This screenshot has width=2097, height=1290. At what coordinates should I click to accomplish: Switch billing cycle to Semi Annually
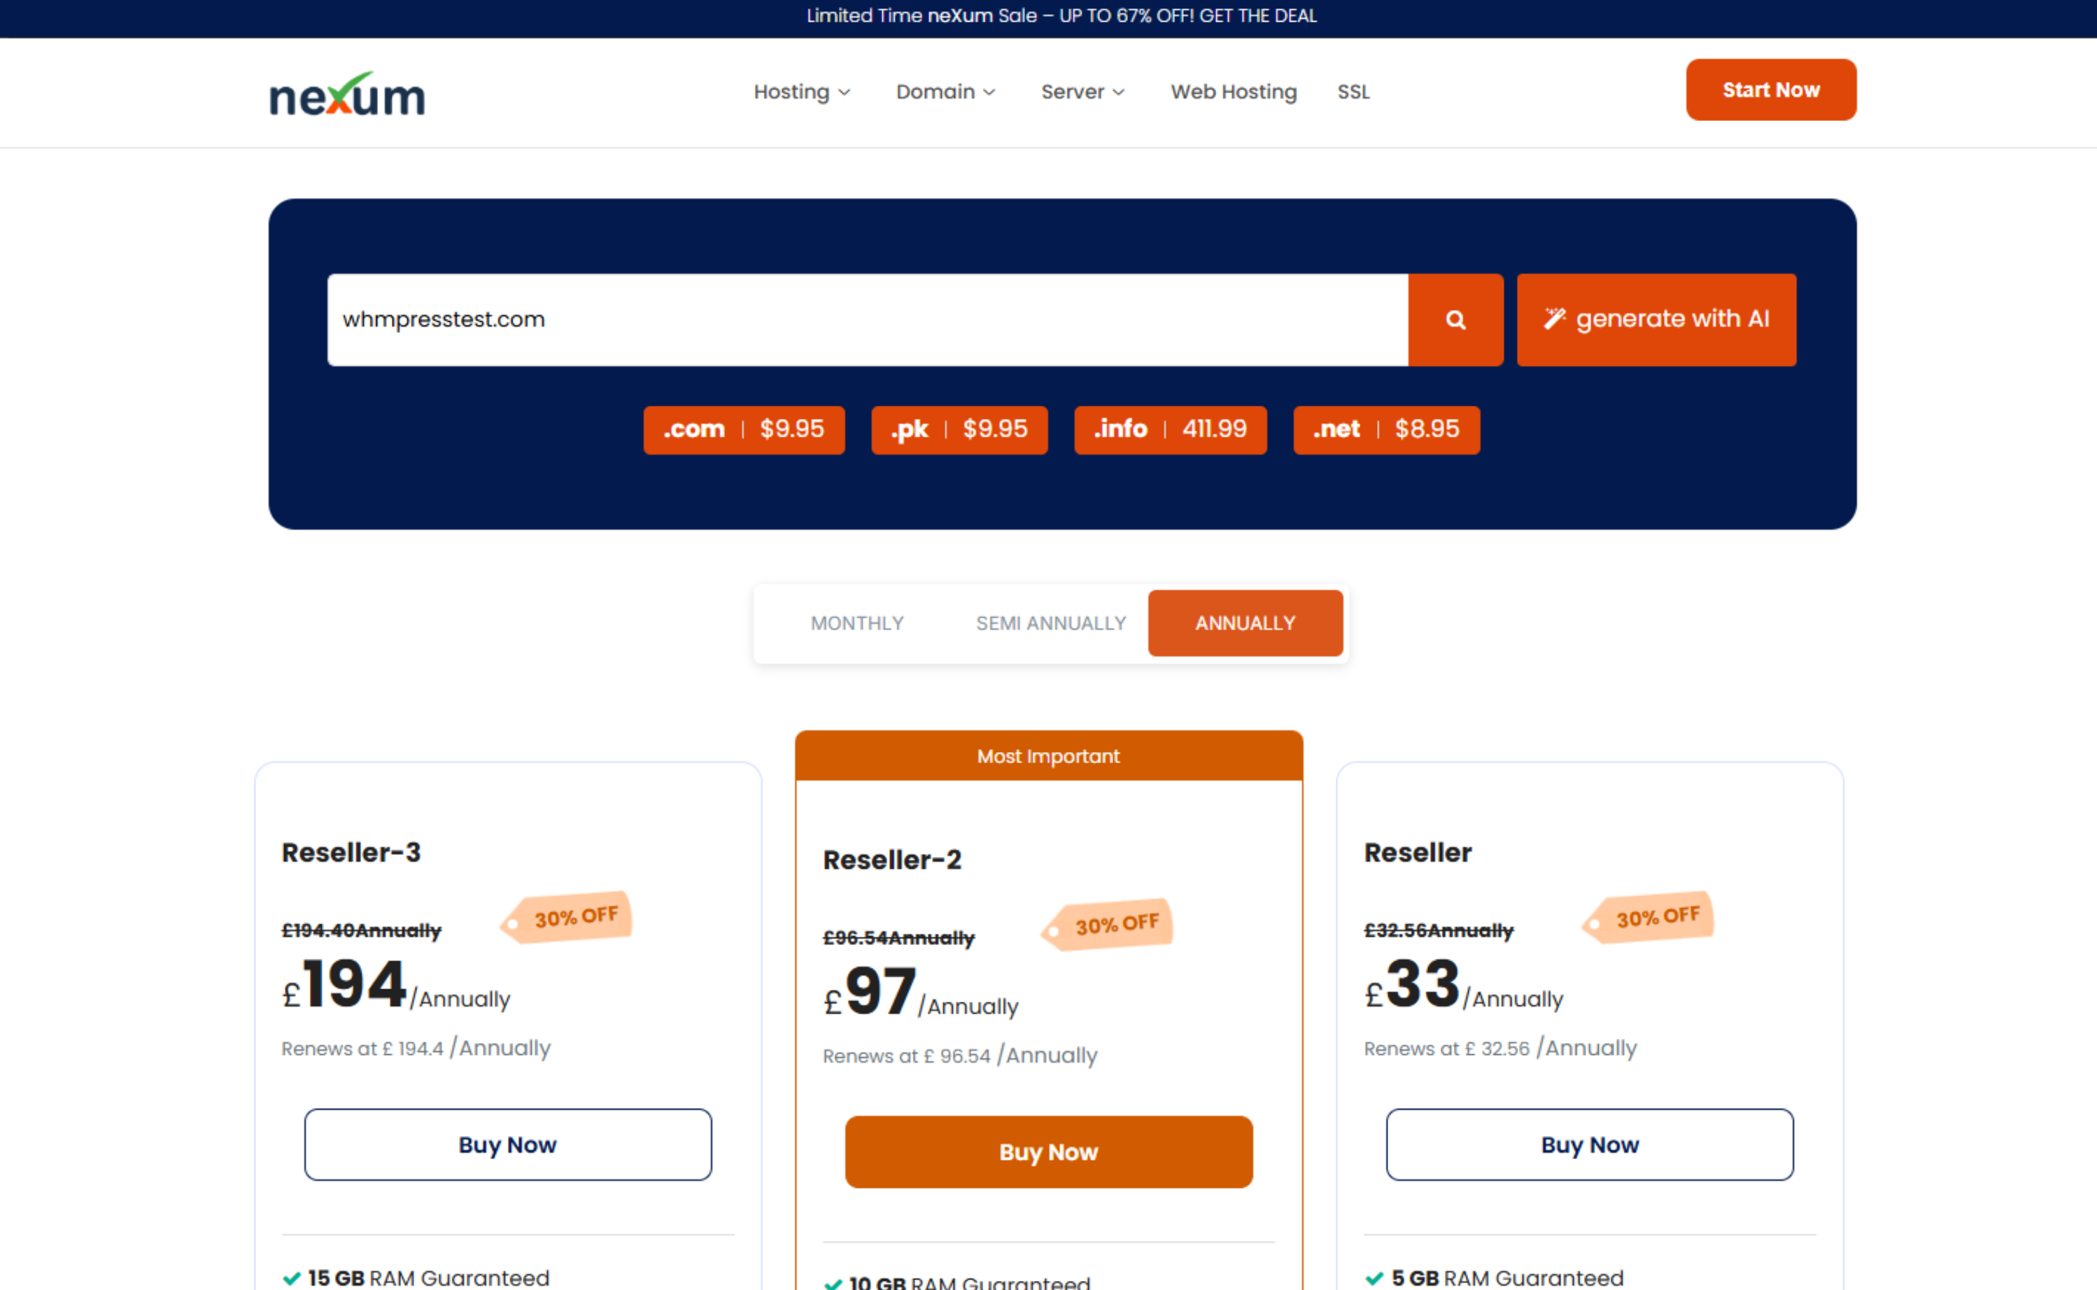click(x=1050, y=623)
